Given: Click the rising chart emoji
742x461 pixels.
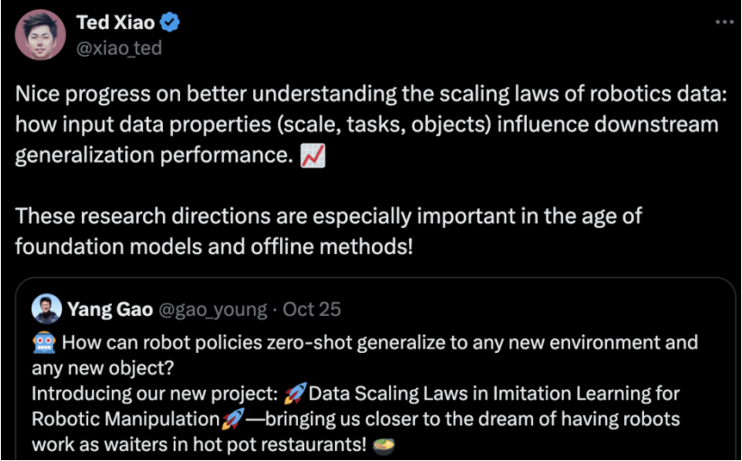Looking at the screenshot, I should click(312, 157).
